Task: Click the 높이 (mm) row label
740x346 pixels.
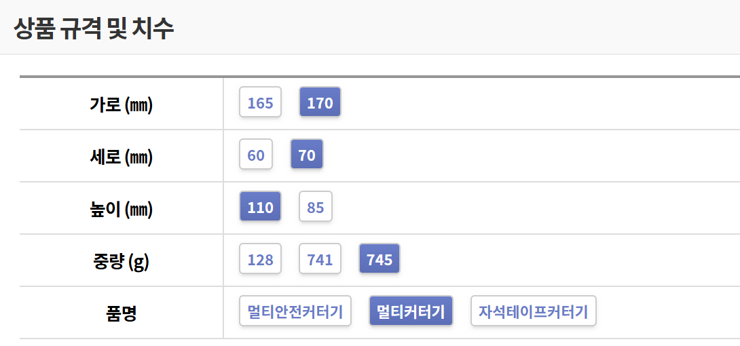Action: (x=121, y=209)
